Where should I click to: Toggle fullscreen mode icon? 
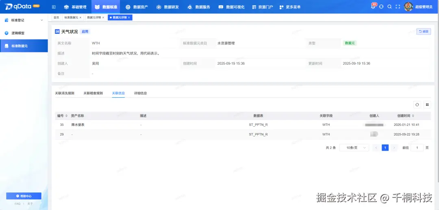pyautogui.click(x=398, y=7)
